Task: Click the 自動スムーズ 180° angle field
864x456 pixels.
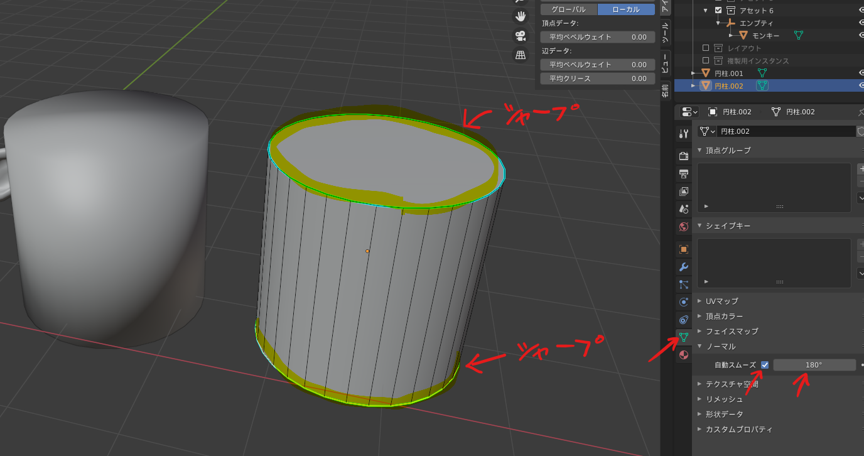Action: 814,365
